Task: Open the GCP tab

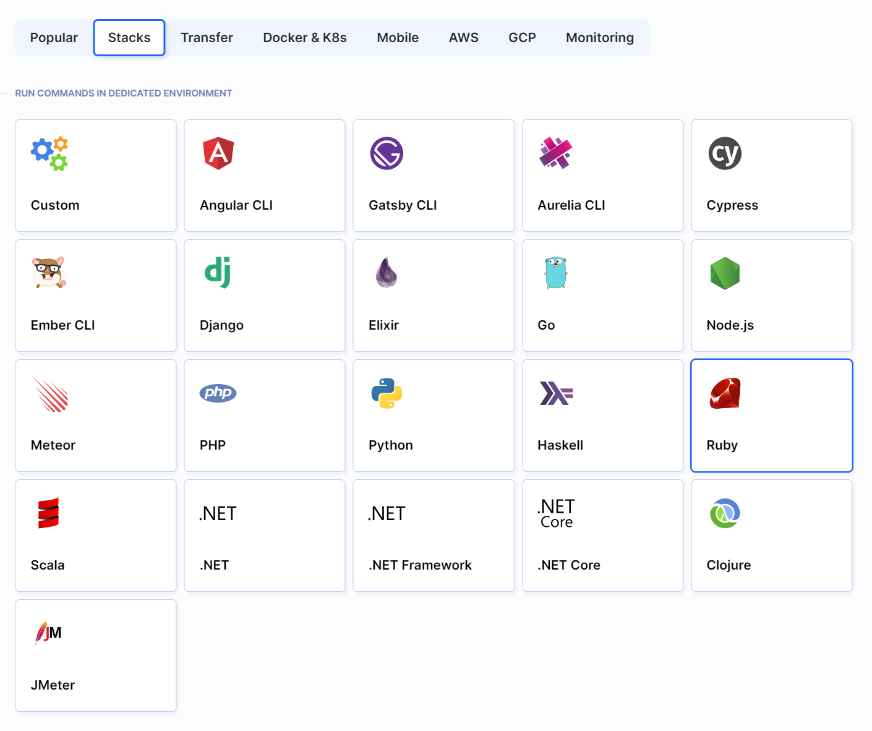Action: coord(522,38)
